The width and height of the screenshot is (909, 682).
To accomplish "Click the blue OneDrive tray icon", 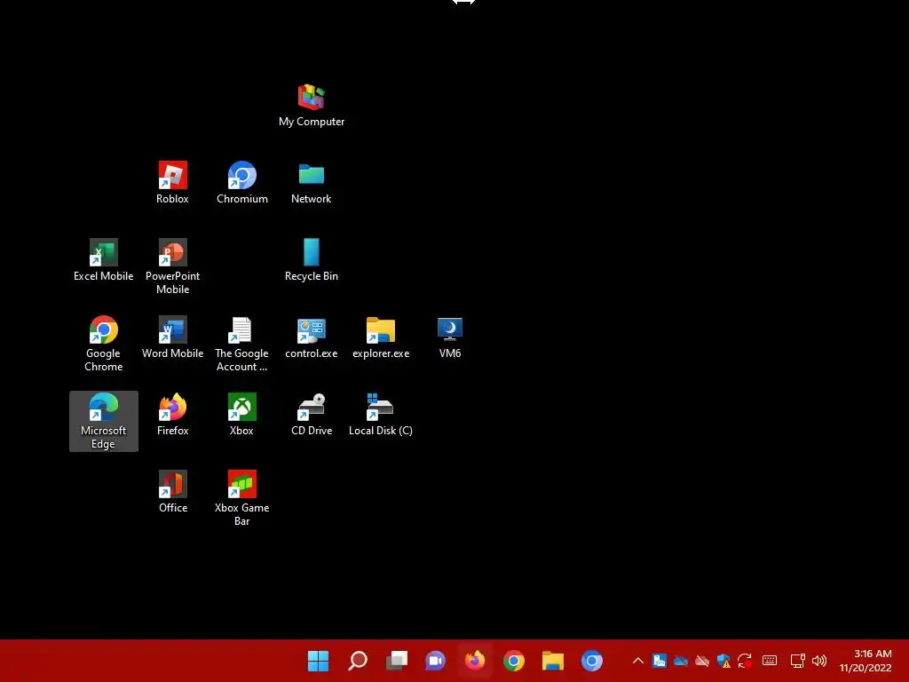I will [x=681, y=661].
